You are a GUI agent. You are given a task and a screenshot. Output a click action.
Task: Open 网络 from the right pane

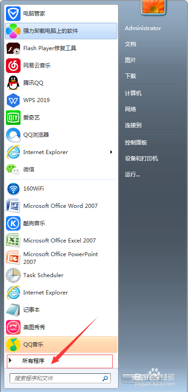pyautogui.click(x=131, y=109)
